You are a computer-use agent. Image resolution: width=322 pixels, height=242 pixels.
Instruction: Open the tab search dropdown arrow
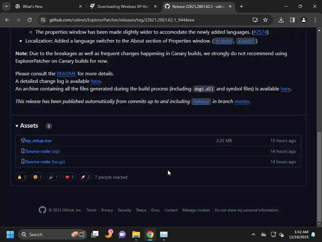coord(6,6)
